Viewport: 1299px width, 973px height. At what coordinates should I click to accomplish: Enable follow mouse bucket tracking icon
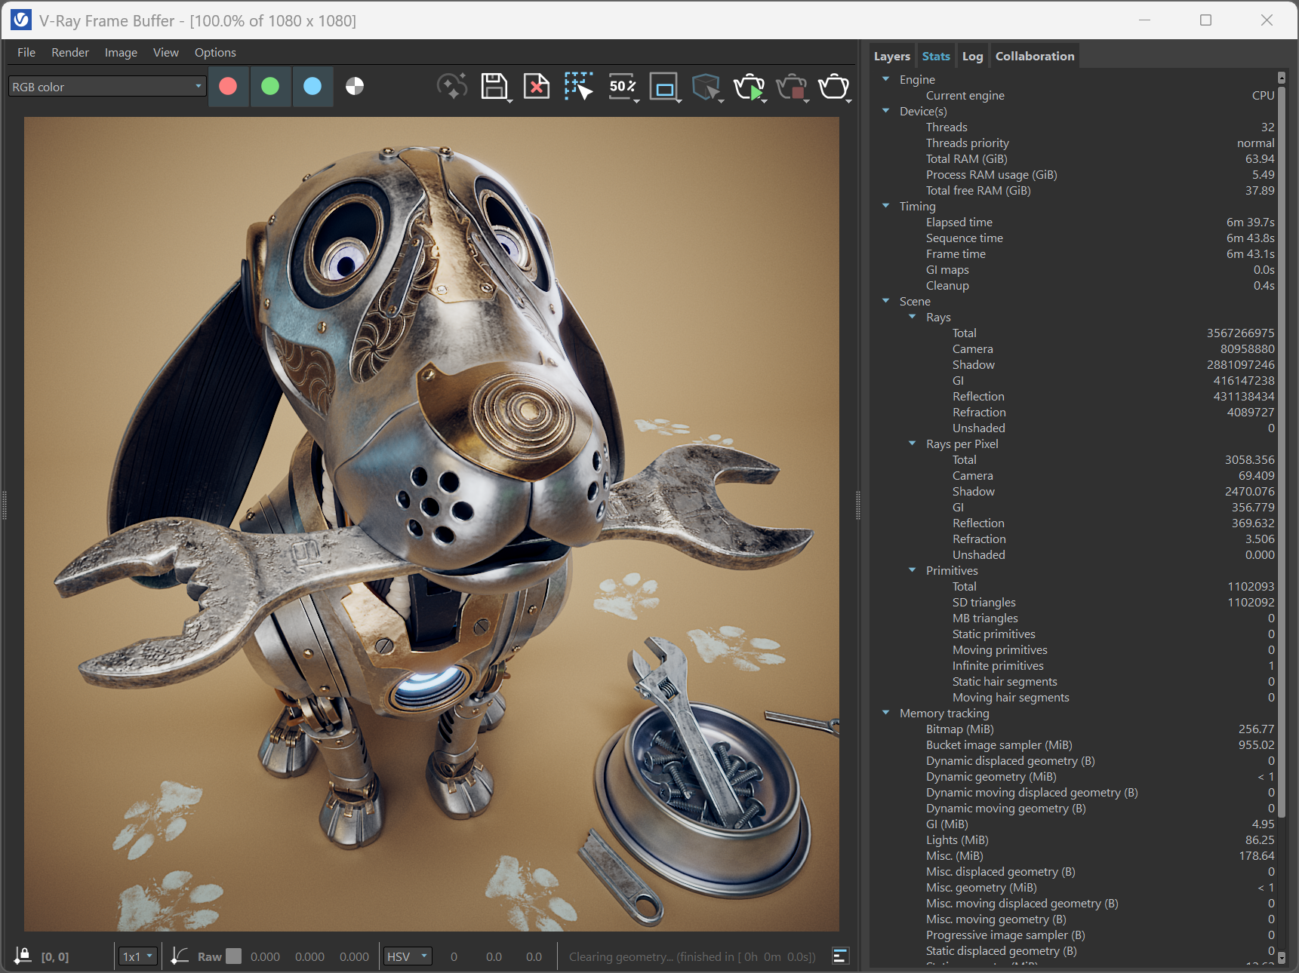pyautogui.click(x=578, y=87)
